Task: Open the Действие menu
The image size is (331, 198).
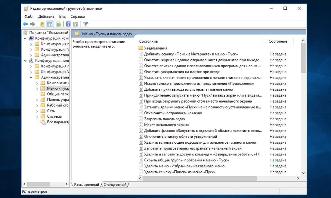Action: click(x=46, y=16)
